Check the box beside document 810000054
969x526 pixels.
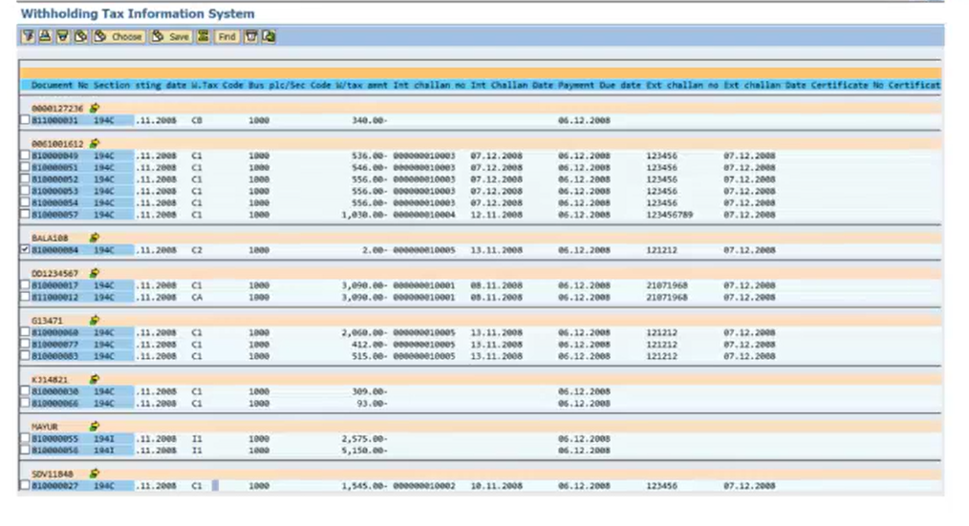tap(25, 201)
